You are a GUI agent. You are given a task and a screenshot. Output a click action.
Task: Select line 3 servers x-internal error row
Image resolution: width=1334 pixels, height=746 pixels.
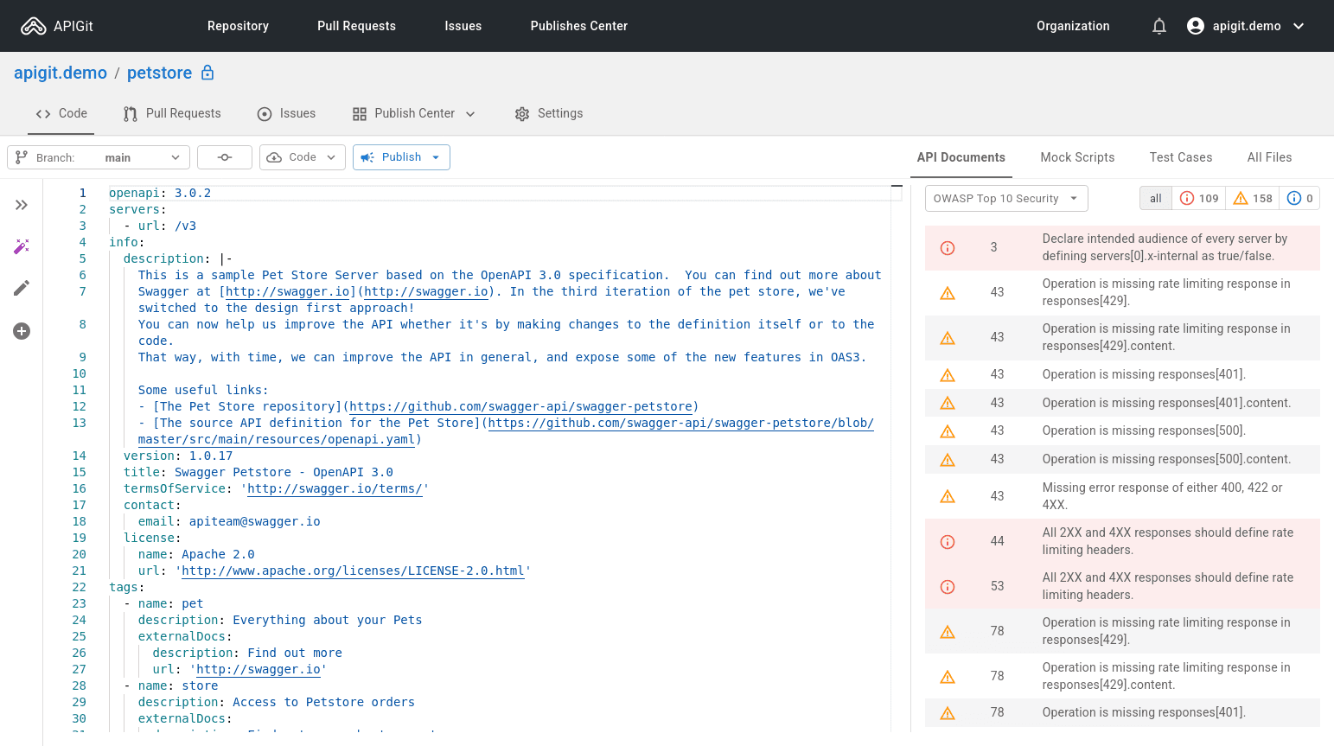1121,247
